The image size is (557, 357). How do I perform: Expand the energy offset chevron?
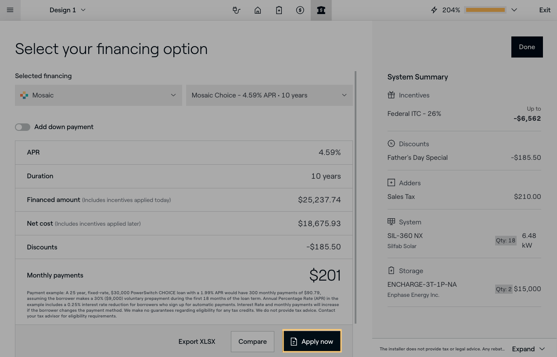514,10
